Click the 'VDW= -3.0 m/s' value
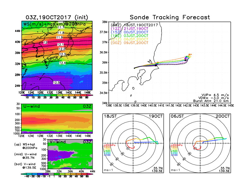The height and width of the screenshot is (190, 246). pyautogui.click(x=213, y=98)
